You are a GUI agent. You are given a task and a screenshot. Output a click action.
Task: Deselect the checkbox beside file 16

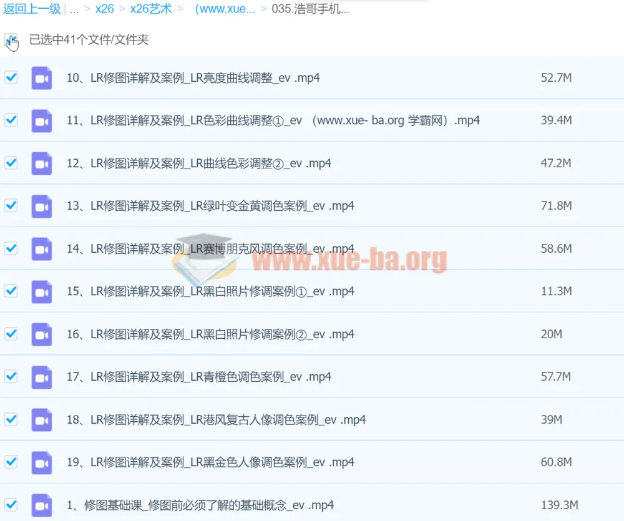(x=11, y=334)
